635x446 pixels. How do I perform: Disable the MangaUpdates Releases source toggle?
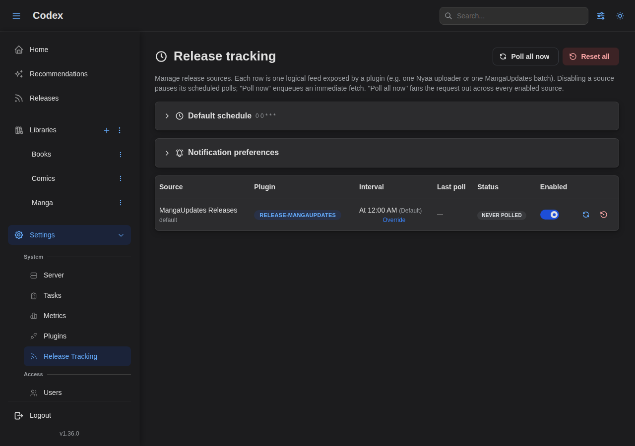tap(550, 215)
